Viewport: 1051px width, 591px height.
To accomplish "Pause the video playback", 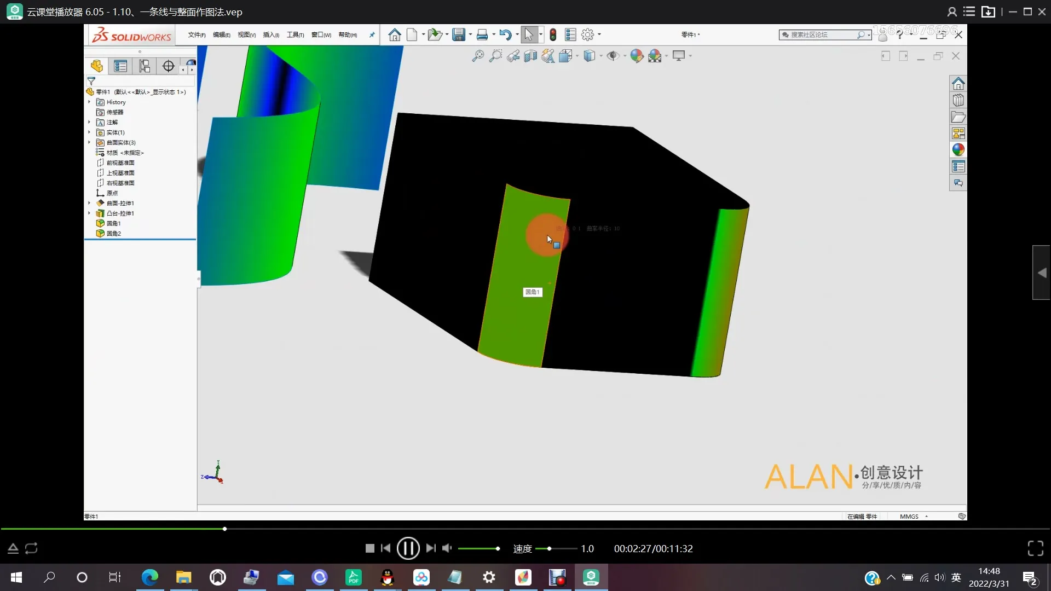I will pos(408,548).
